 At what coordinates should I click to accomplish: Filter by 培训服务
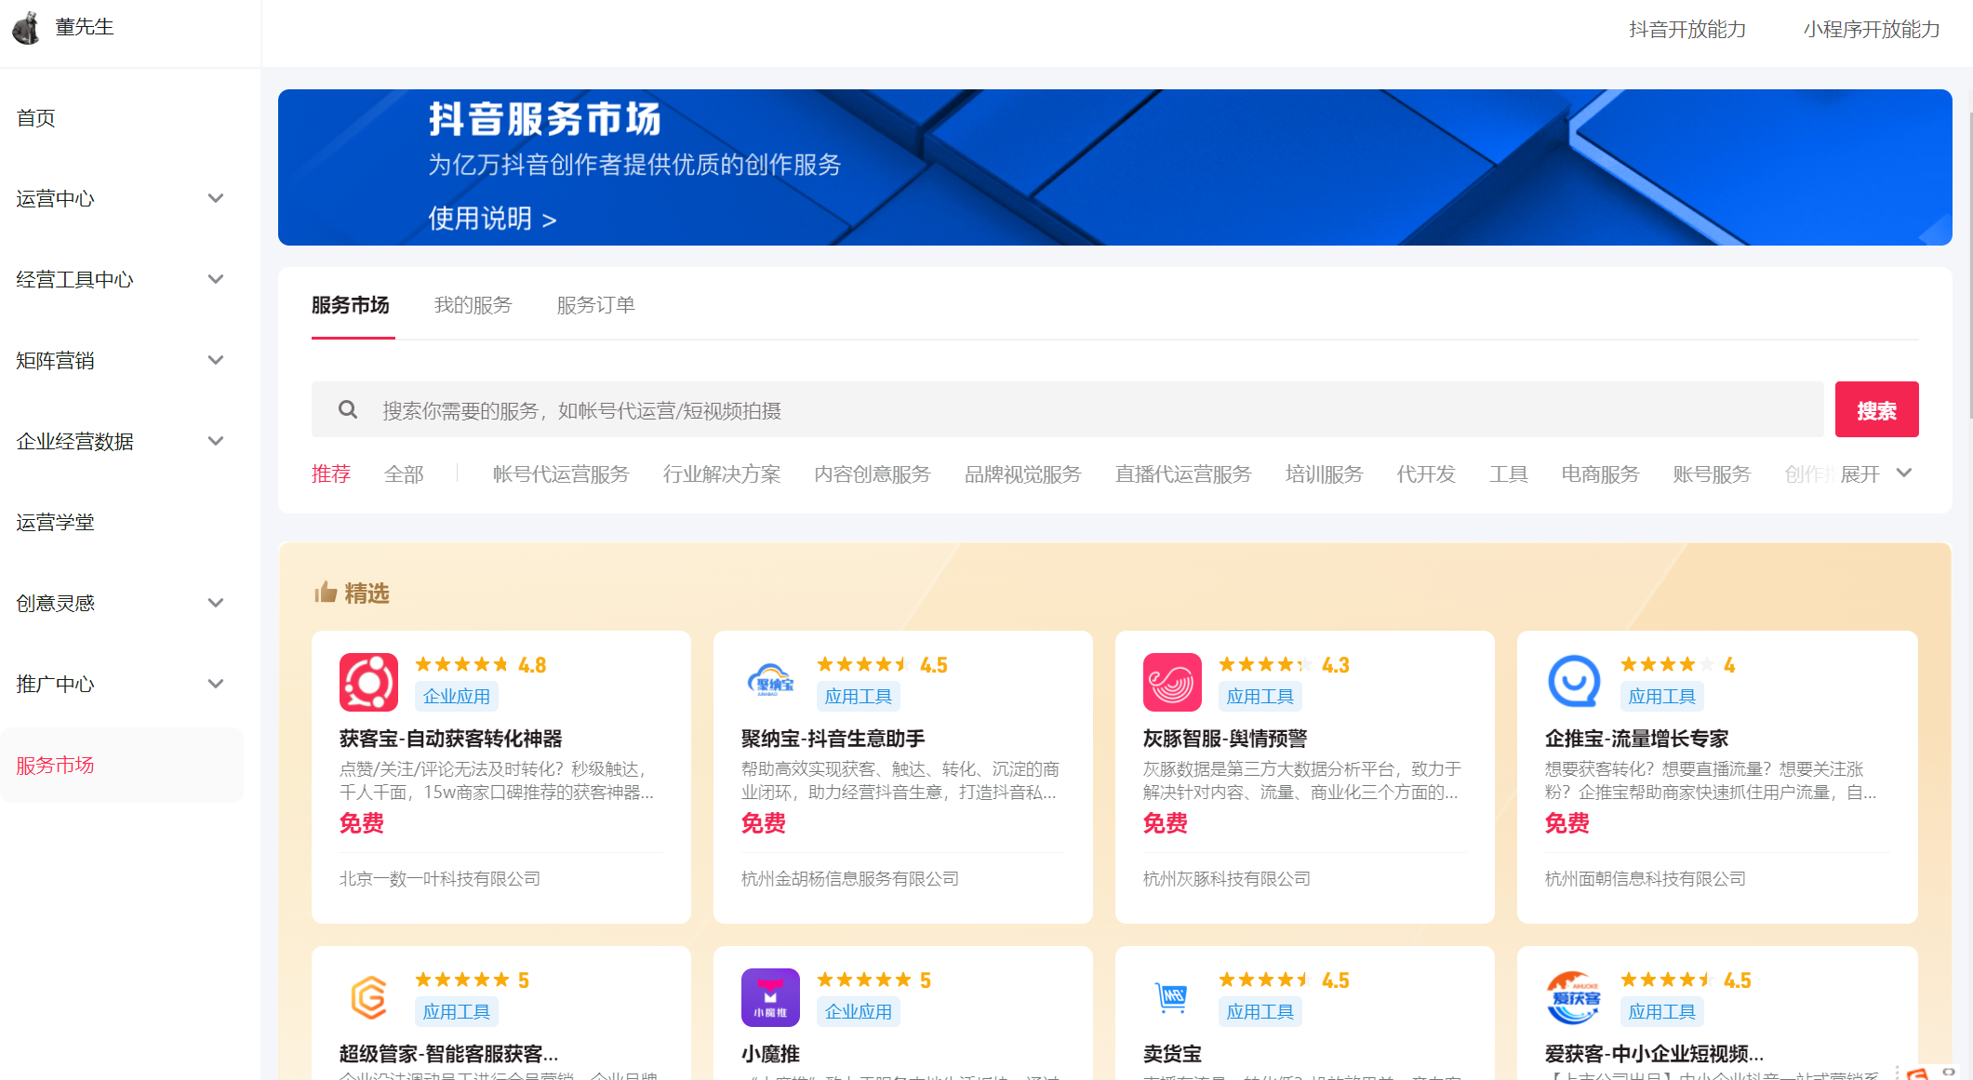click(x=1325, y=473)
